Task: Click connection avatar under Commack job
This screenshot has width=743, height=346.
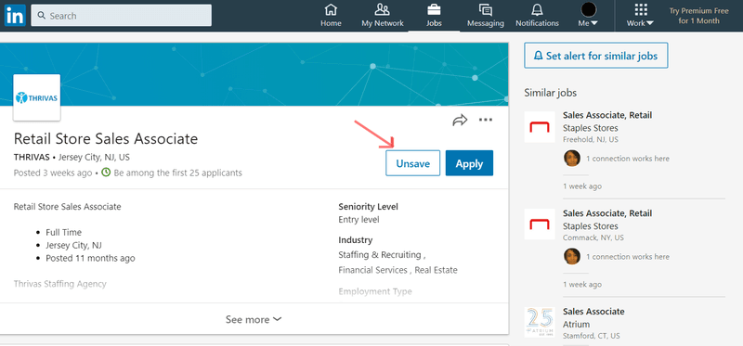Action: 572,256
